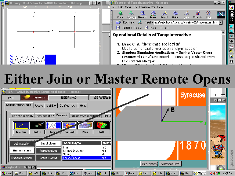Image resolution: width=235 pixels, height=176 pixels.
Task: Launch the Rubik cube demo thumbnail
Action: 102,125
